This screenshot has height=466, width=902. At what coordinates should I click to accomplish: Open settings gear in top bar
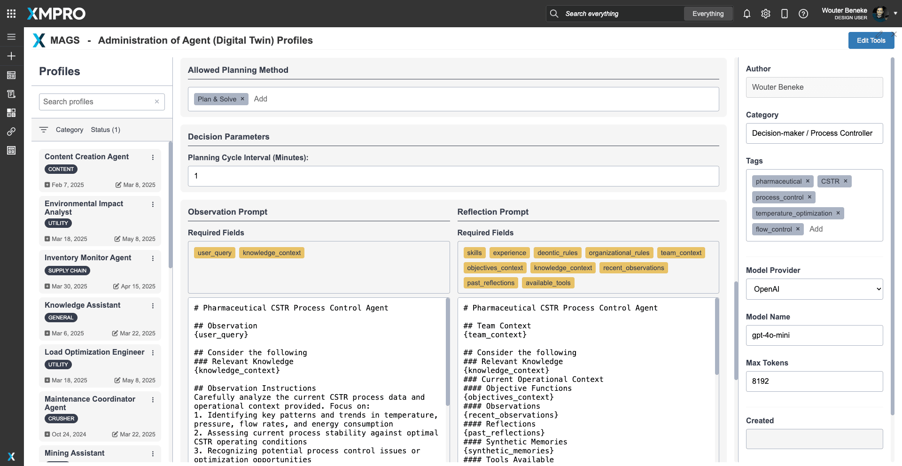coord(766,14)
